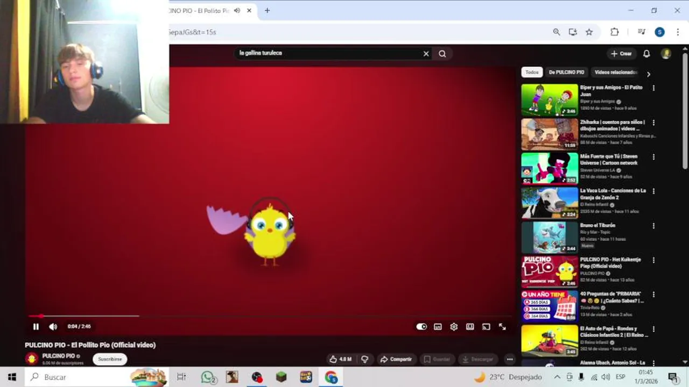Image resolution: width=689 pixels, height=387 pixels.
Task: Mute the PULCINO PIO browser tab
Action: [237, 10]
